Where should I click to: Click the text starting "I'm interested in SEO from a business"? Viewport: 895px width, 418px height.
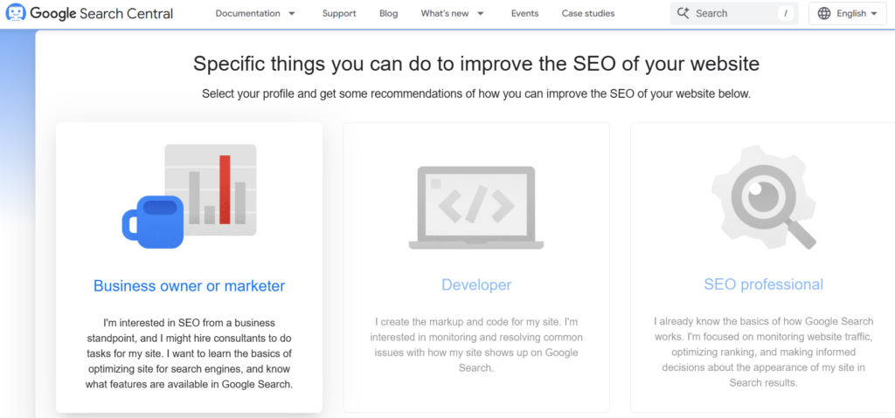pos(190,353)
